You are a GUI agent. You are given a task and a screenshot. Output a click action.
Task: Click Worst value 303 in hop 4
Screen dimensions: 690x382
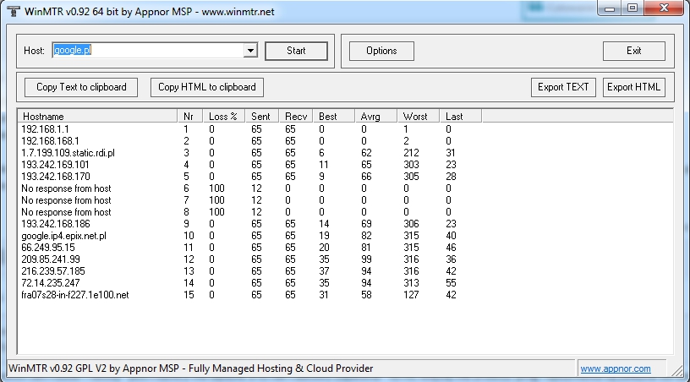pos(411,165)
